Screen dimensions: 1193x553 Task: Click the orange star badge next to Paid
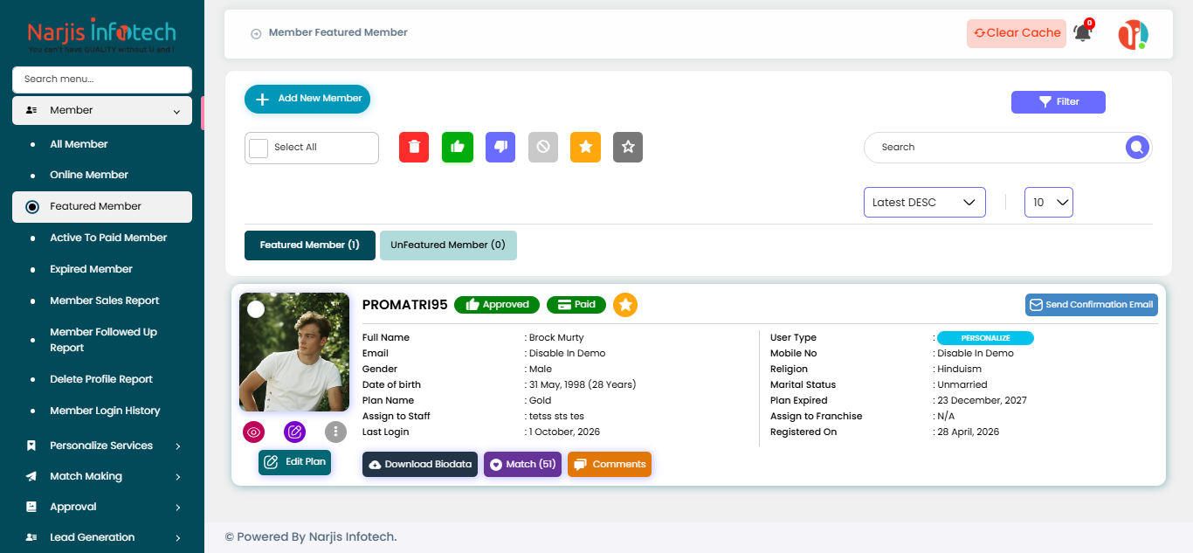(x=625, y=305)
